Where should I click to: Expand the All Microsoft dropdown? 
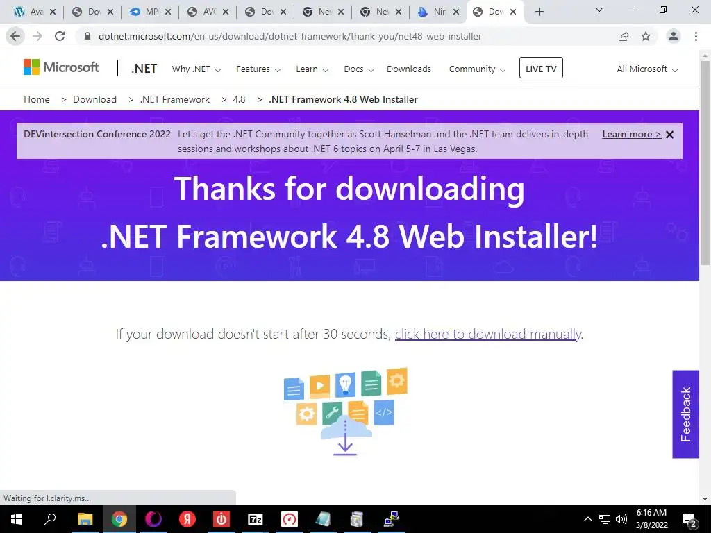pos(647,69)
